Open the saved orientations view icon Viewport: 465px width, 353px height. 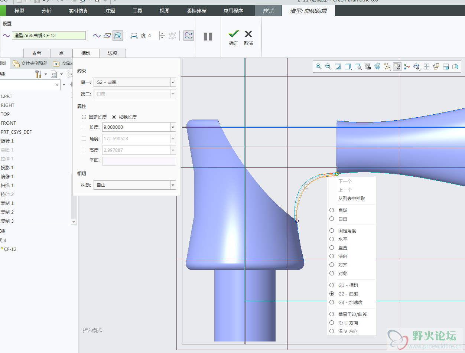coord(358,66)
